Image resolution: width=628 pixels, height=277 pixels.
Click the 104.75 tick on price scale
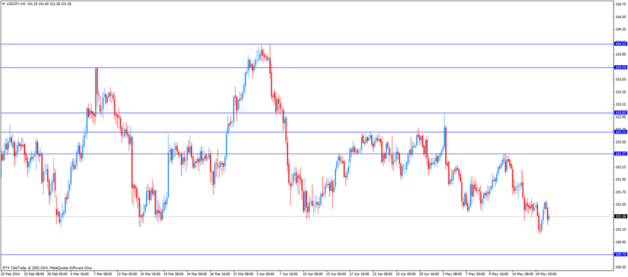[x=620, y=4]
